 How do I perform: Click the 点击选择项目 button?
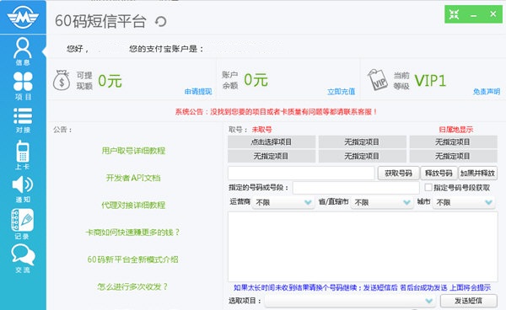[x=272, y=142]
